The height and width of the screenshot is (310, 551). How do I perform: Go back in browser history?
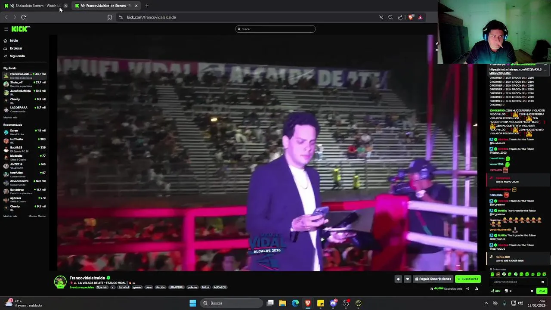[x=6, y=17]
